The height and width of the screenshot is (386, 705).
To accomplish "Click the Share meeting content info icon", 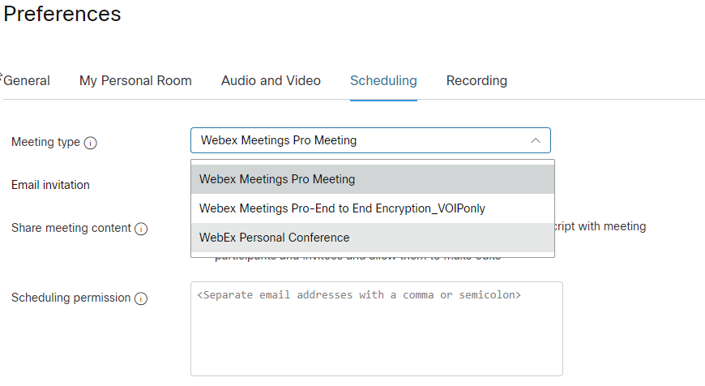I will (x=141, y=229).
